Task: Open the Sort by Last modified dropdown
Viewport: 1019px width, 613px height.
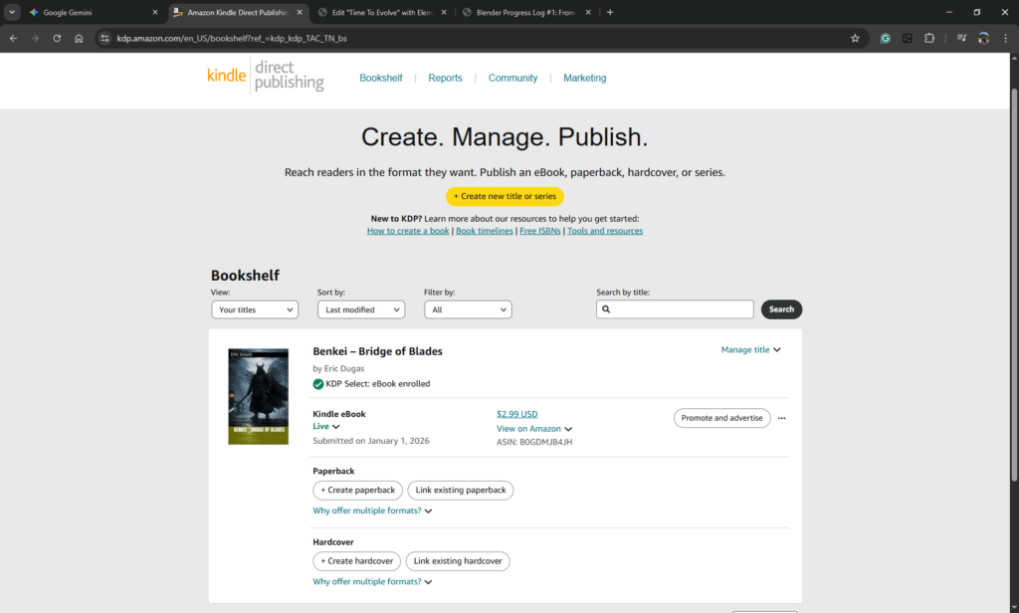Action: click(361, 309)
